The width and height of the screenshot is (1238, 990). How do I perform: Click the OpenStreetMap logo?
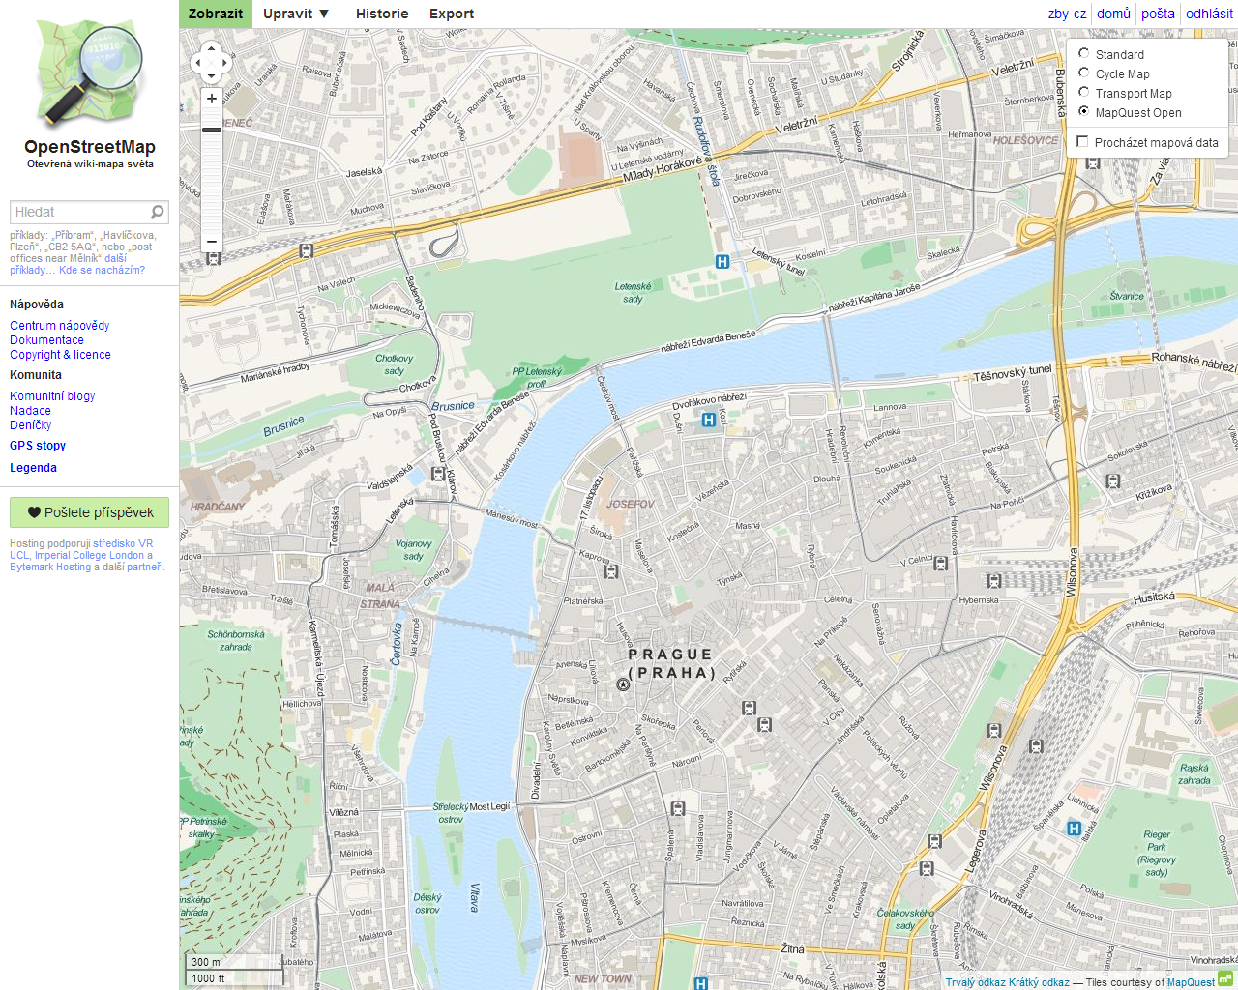pos(89,73)
